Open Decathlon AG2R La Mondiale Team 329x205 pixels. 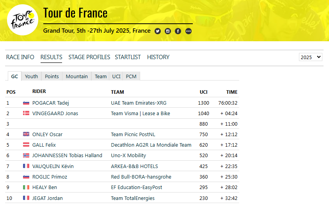point(151,145)
